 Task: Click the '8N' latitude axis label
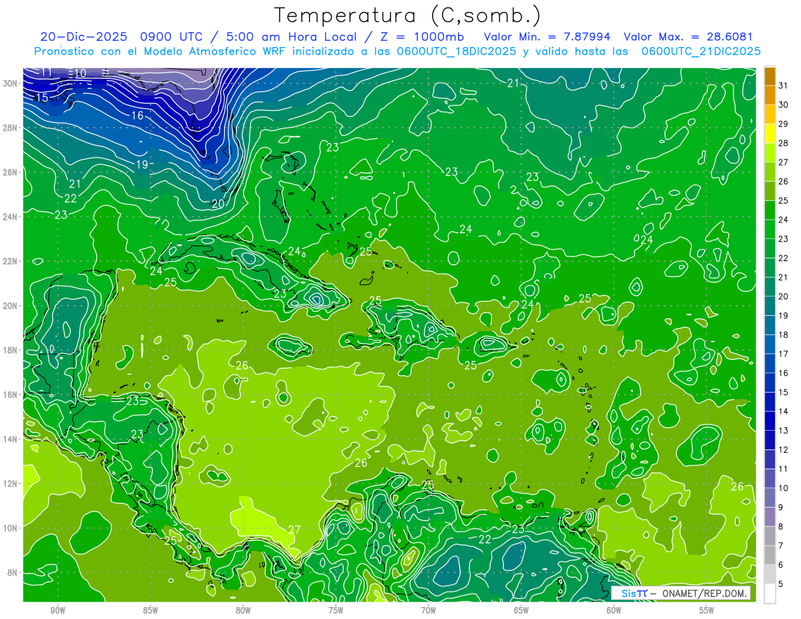coord(12,573)
